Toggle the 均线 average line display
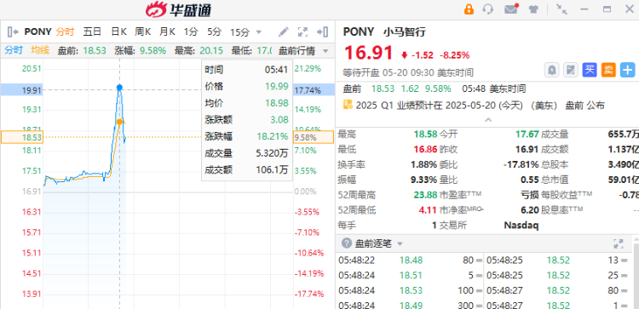 coord(40,50)
